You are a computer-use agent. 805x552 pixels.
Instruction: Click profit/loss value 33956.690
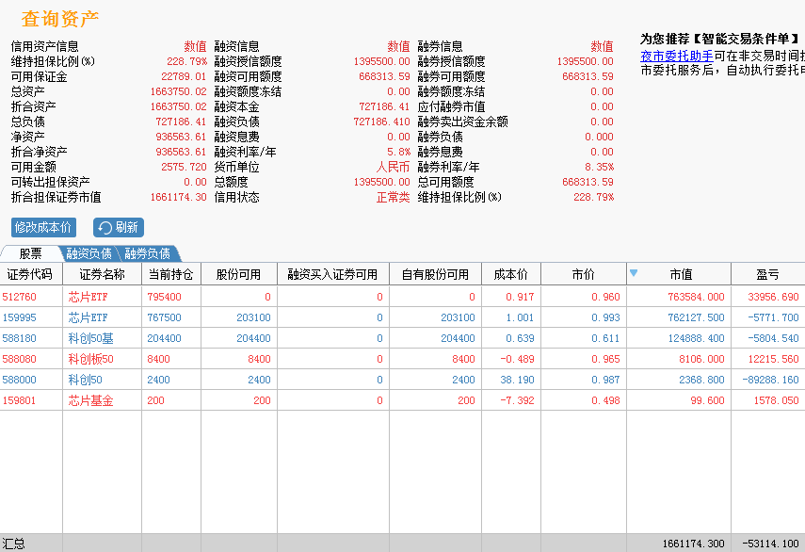pos(773,297)
